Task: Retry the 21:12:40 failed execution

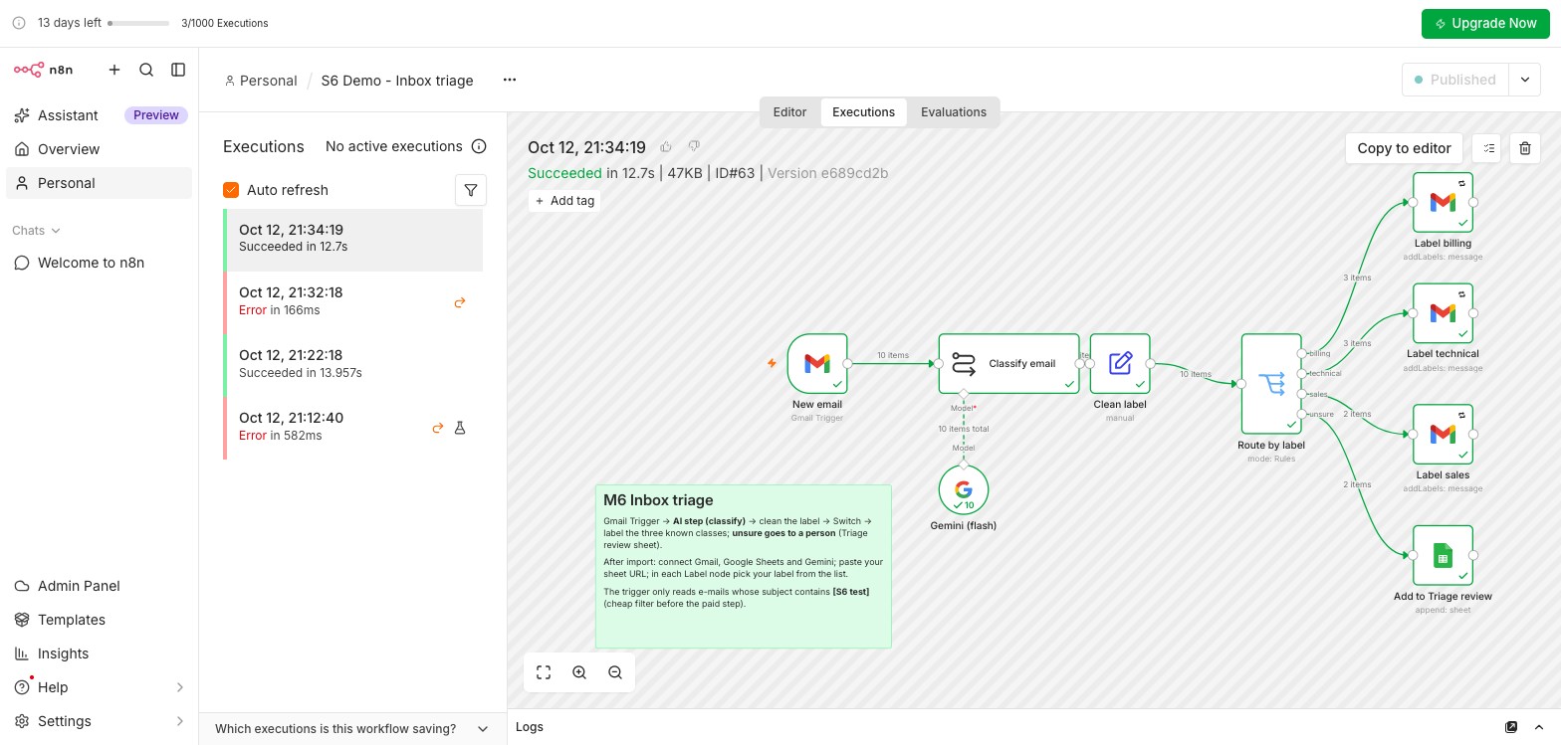Action: (438, 428)
